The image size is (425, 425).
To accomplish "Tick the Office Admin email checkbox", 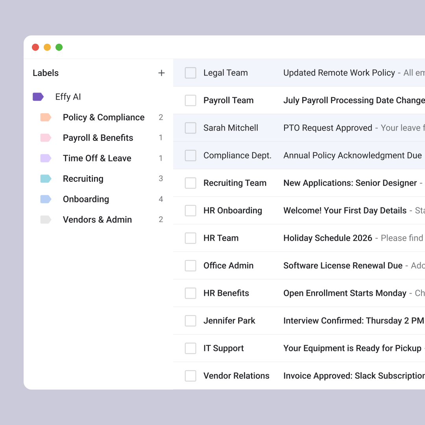I will [x=190, y=266].
